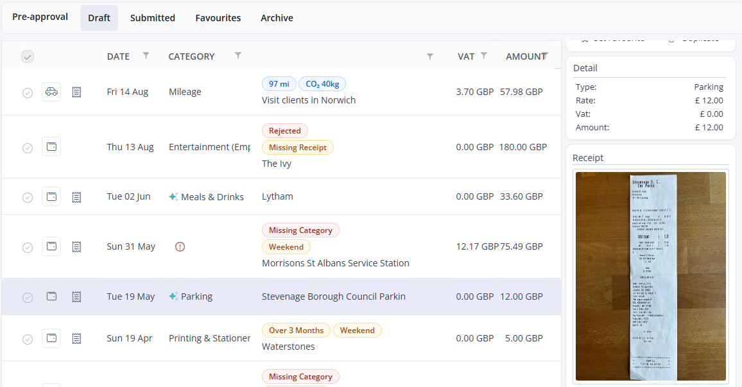Viewport: 742px width, 387px height.
Task: Open the Pre-approval tab
Action: [x=40, y=17]
